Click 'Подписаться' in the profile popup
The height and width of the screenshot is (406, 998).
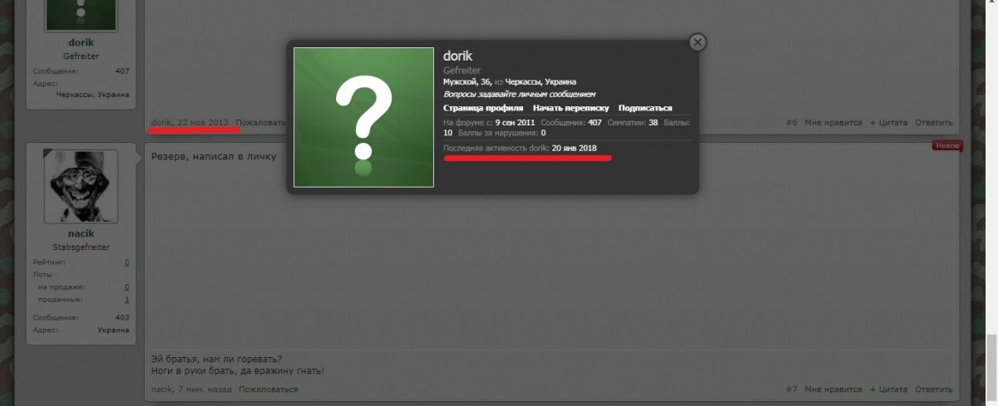click(645, 108)
